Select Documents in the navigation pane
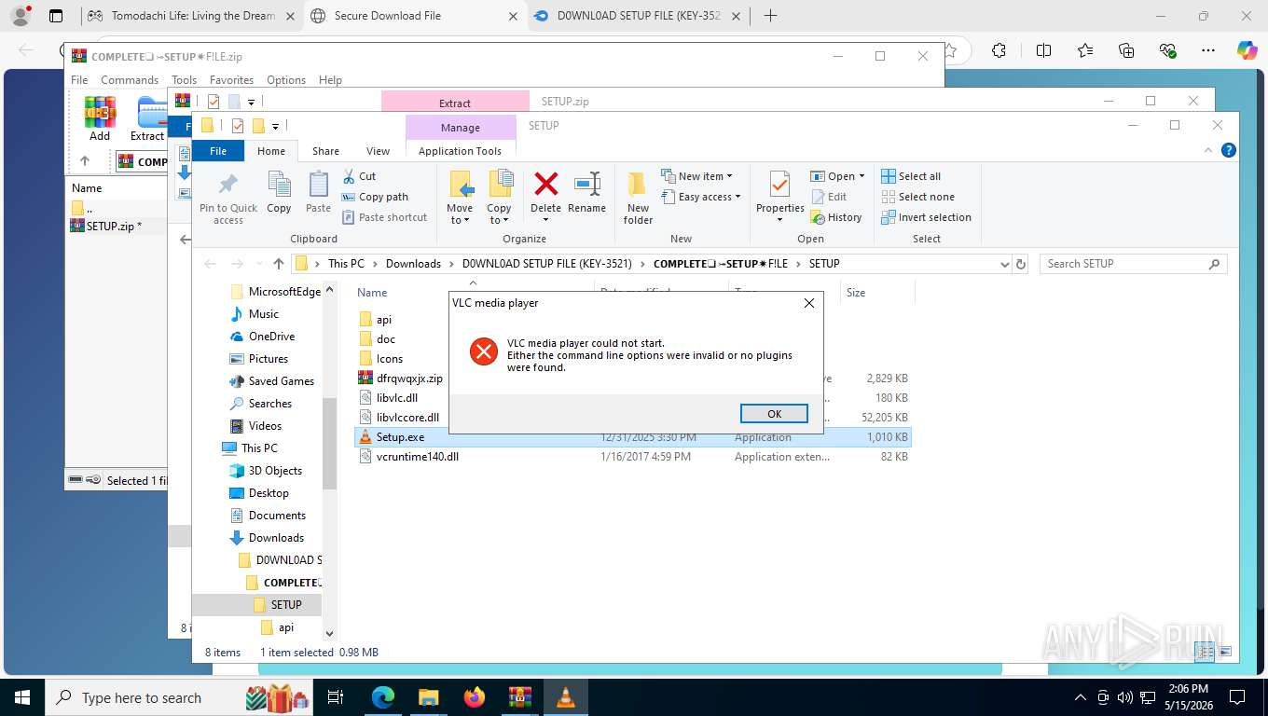The height and width of the screenshot is (716, 1268). pos(277,516)
